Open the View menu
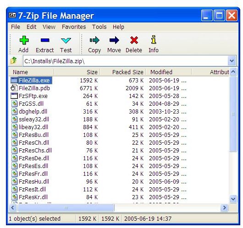Viewport: 243px width, 228px height. click(49, 27)
